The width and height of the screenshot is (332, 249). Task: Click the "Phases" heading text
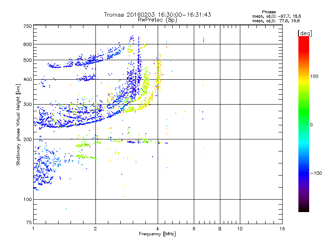point(269,12)
